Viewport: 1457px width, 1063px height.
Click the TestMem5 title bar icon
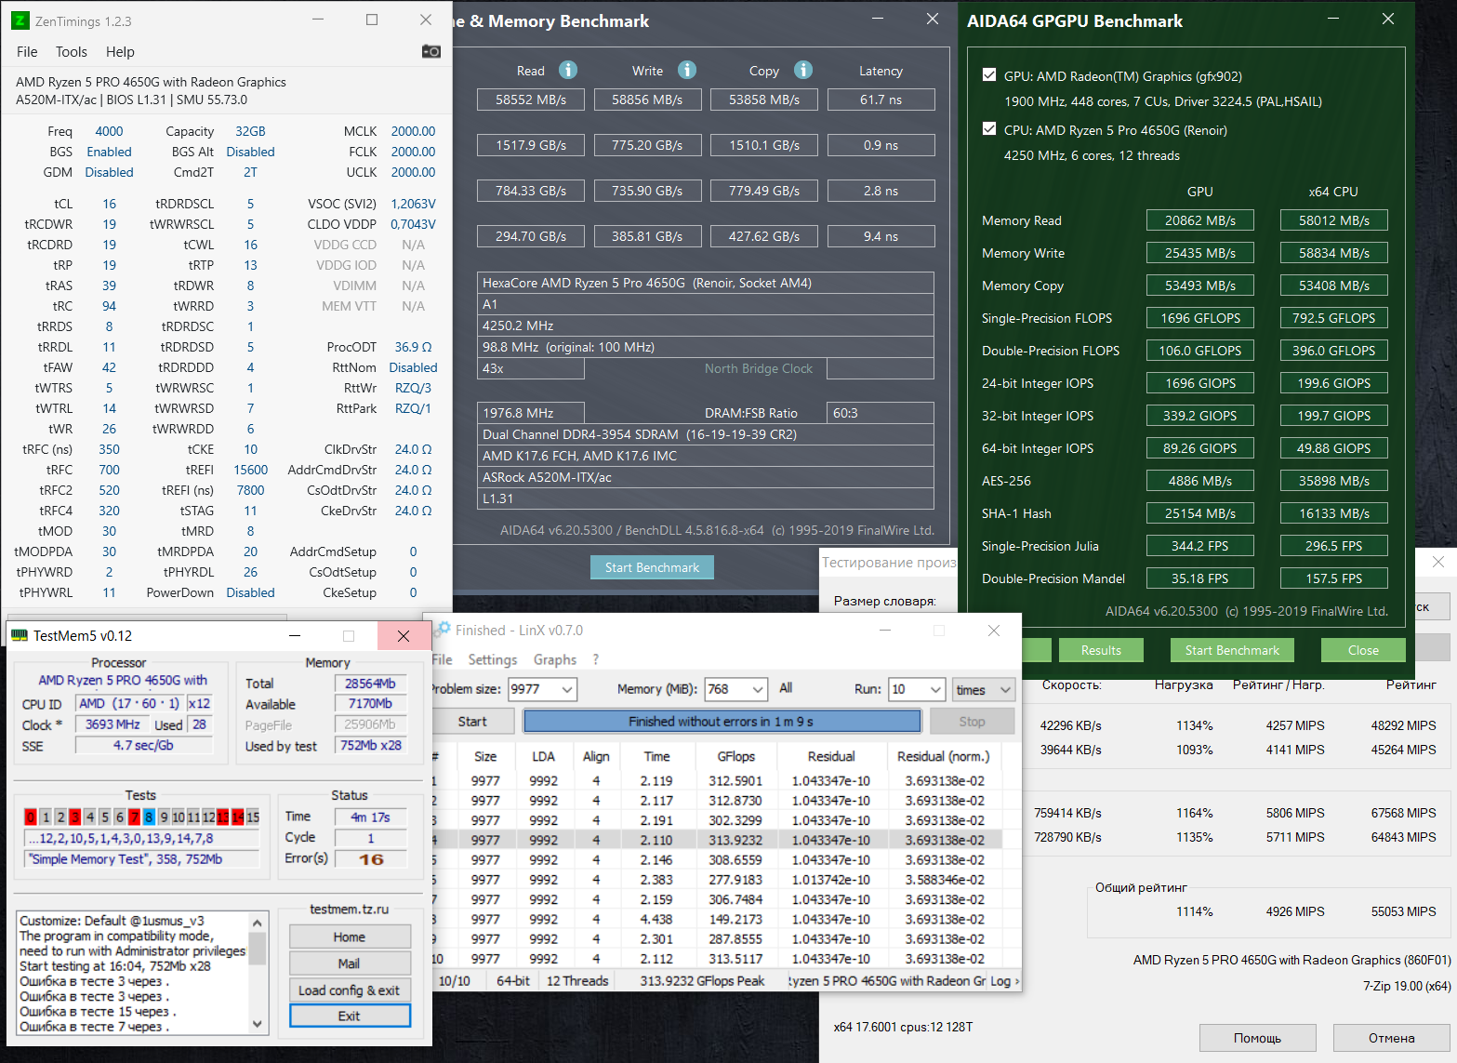coord(19,635)
